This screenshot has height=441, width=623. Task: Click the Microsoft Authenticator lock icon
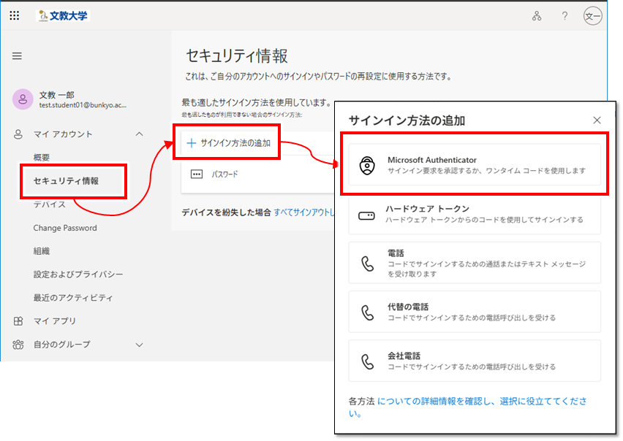point(367,165)
